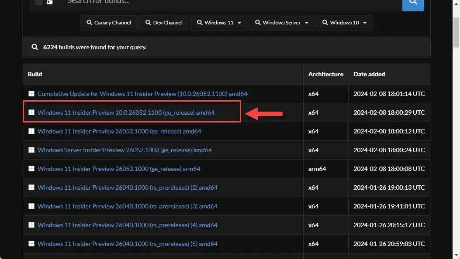Click Windows logo beside rs_prerelease (3) row

[x=31, y=206]
